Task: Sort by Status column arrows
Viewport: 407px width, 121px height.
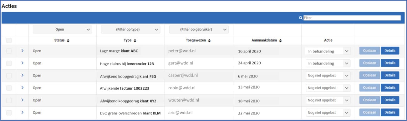Action: (68, 40)
